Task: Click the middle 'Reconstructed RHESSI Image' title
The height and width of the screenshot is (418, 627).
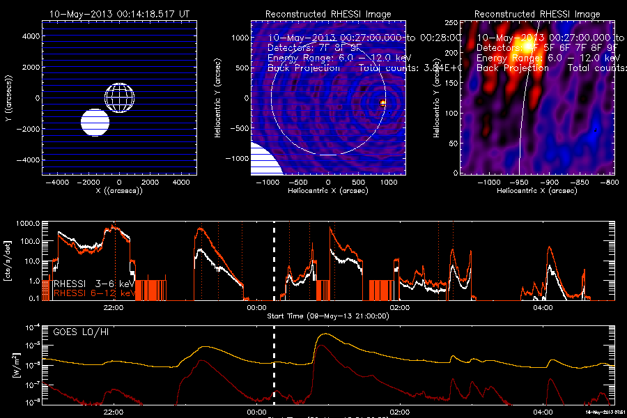Action: pyautogui.click(x=328, y=14)
